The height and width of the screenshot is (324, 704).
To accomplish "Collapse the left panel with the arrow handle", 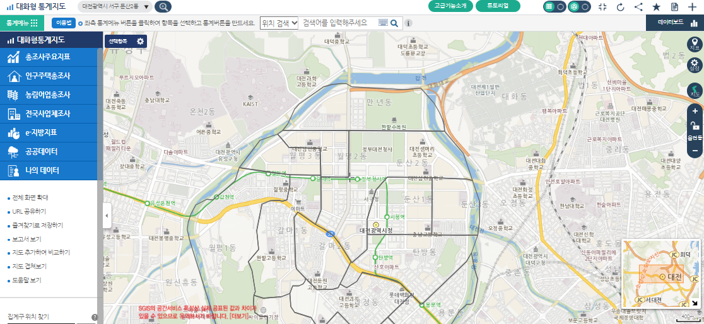I will pos(107,216).
